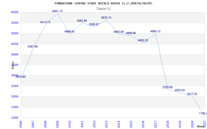Click the 5500 y-axis tick label
207x129 pixels.
click(x=15, y=23)
